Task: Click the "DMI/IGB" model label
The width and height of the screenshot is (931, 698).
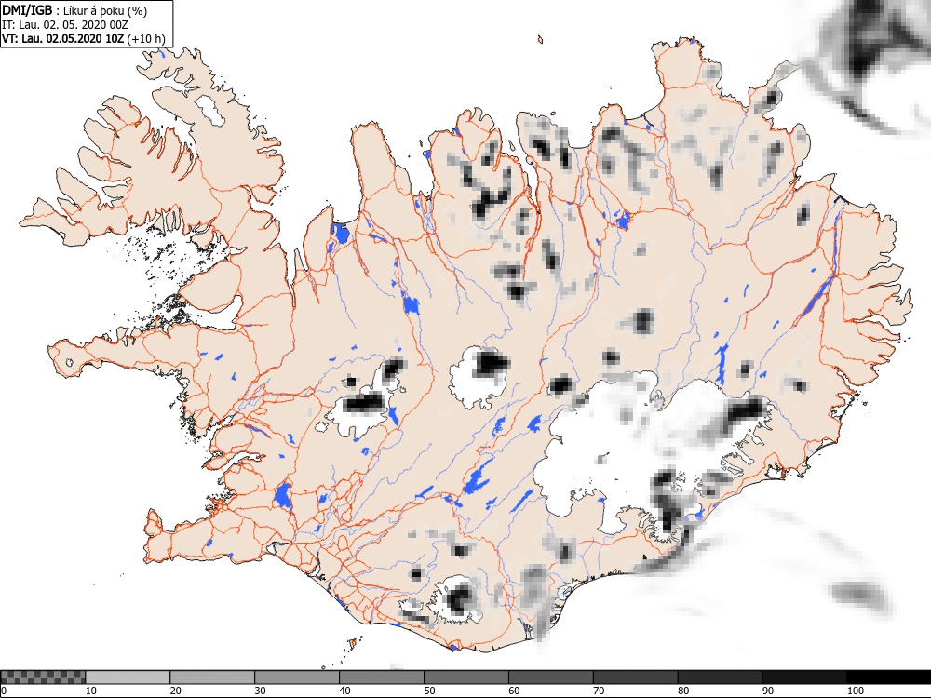Action: point(26,10)
